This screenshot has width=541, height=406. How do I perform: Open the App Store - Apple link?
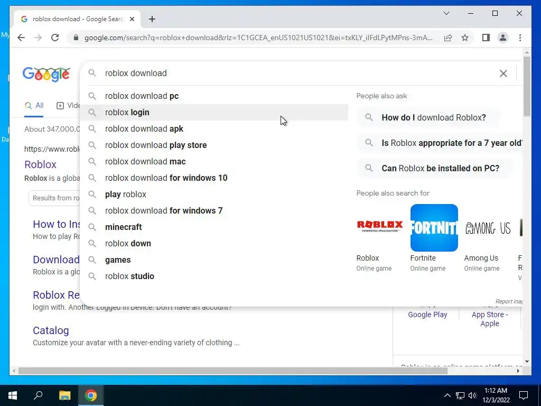coord(490,319)
